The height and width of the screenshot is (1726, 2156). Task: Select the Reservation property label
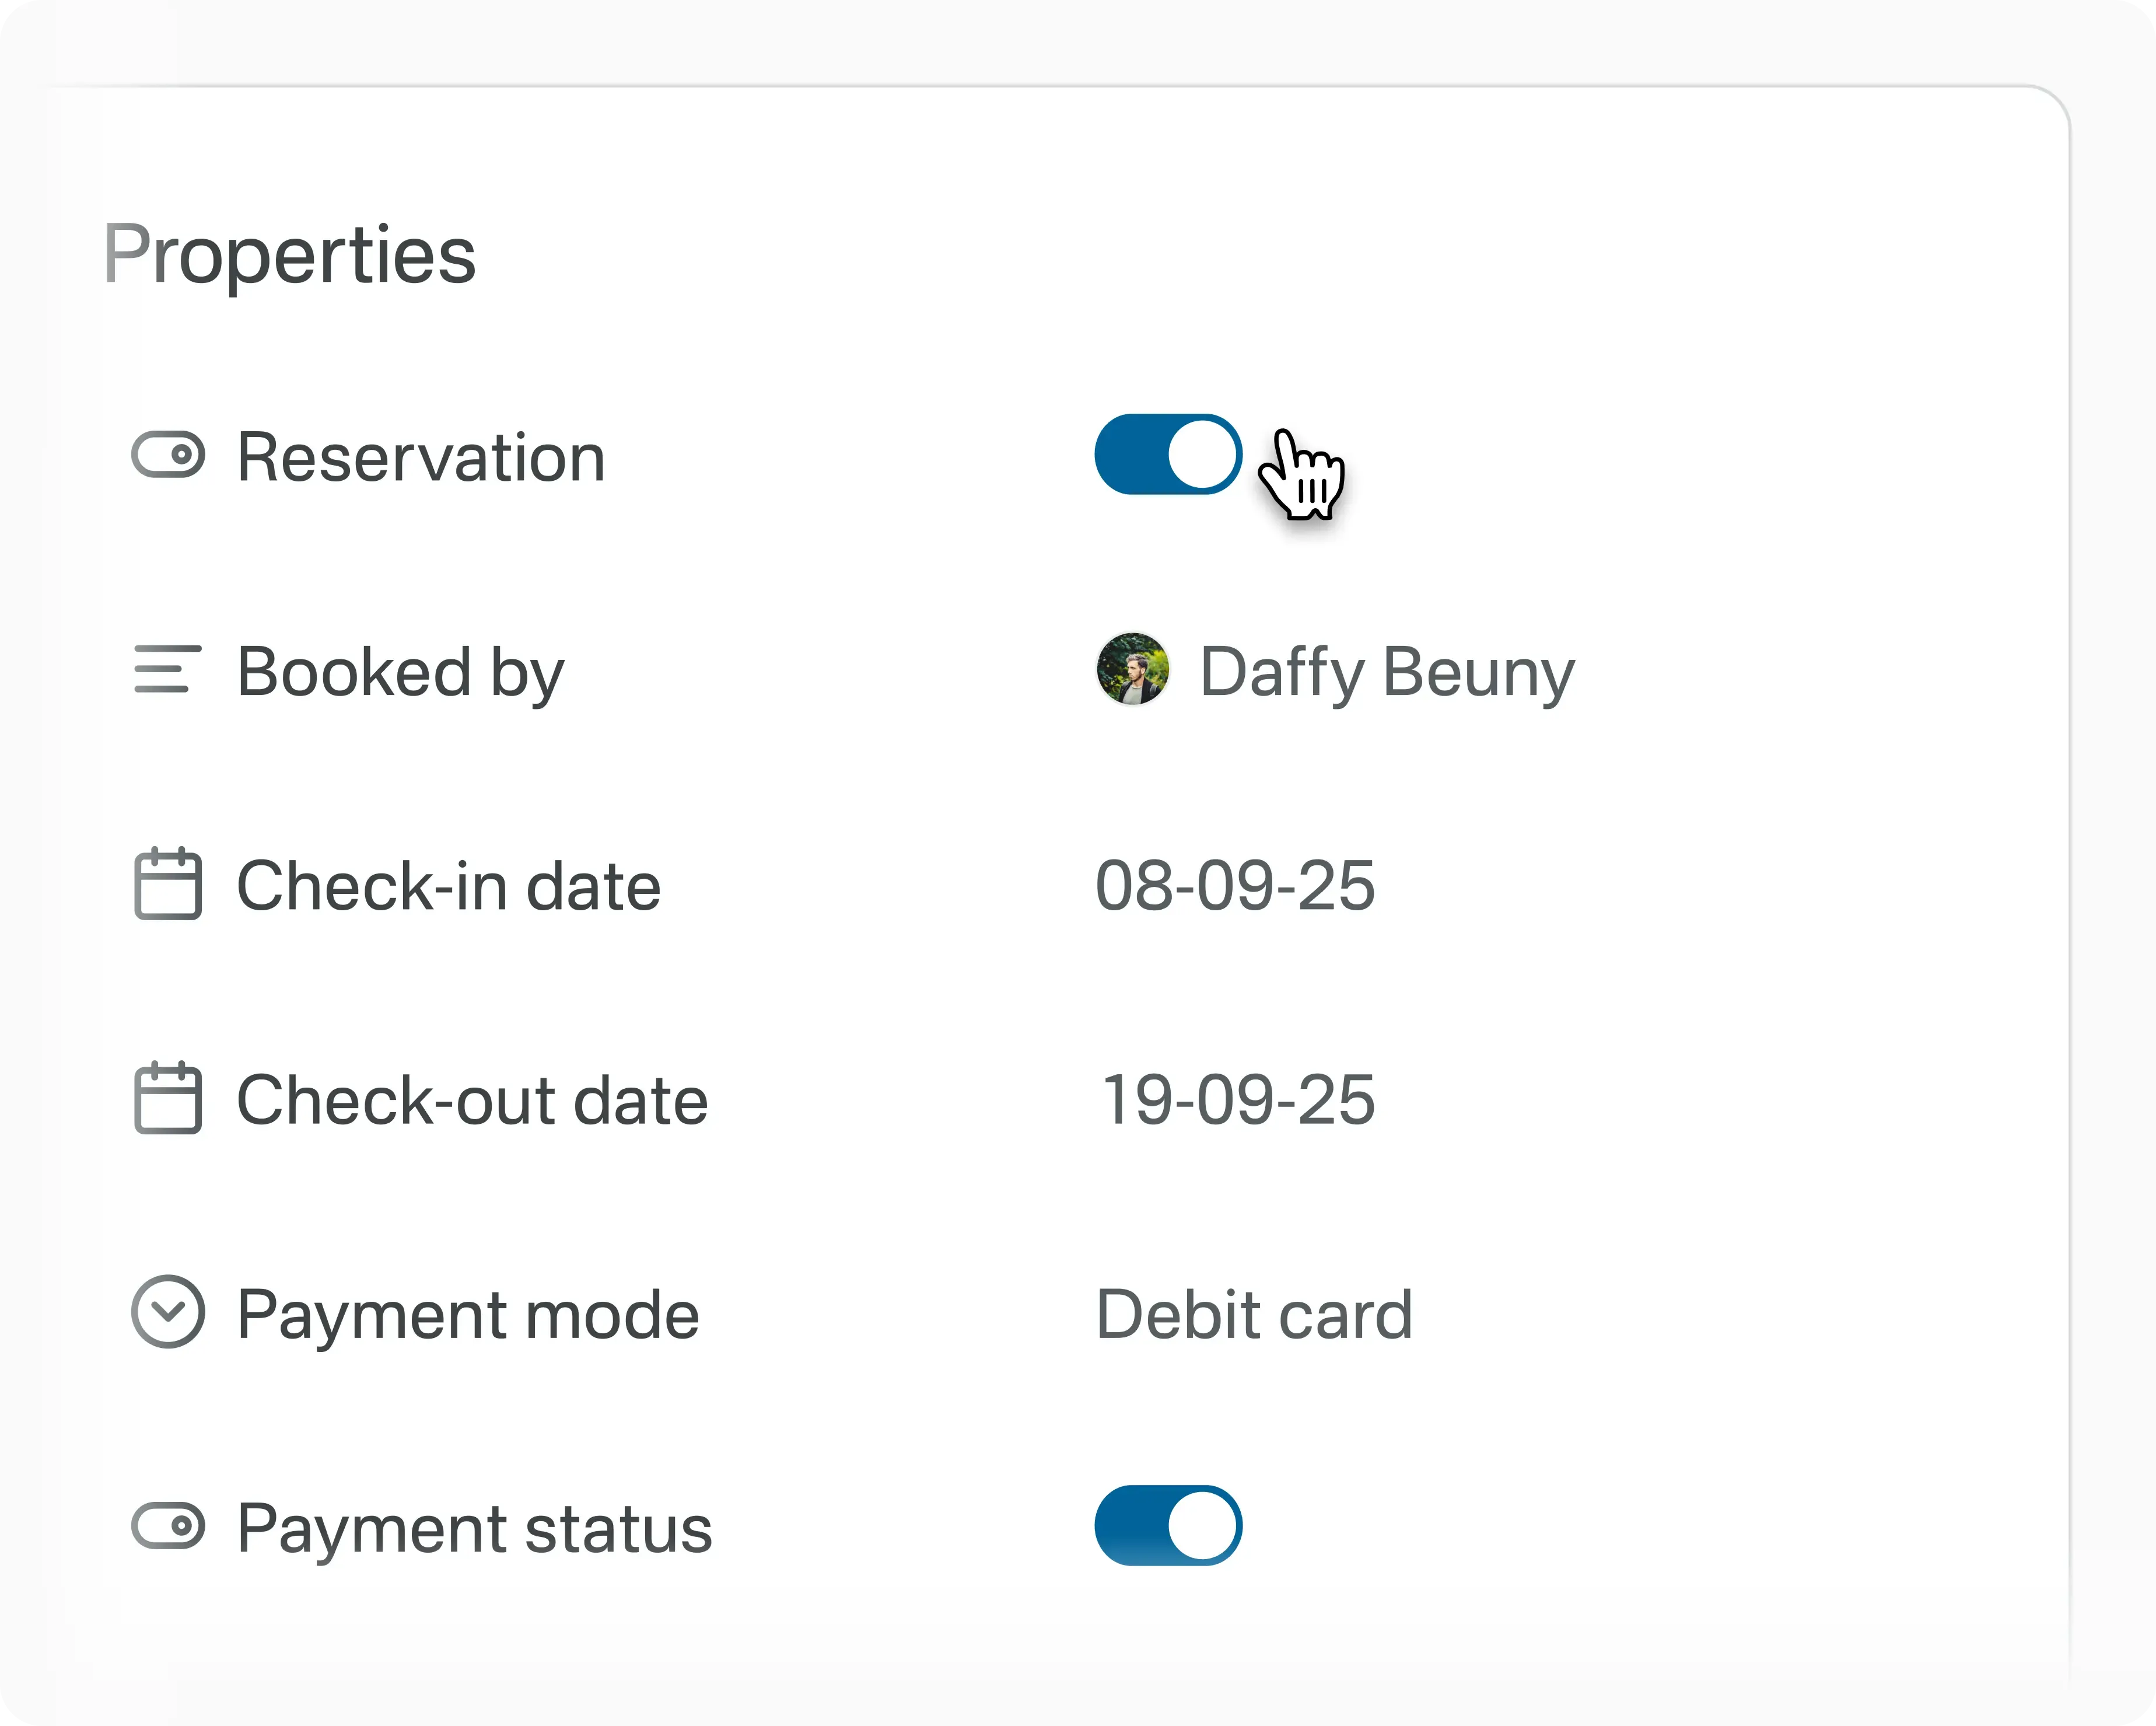point(421,457)
